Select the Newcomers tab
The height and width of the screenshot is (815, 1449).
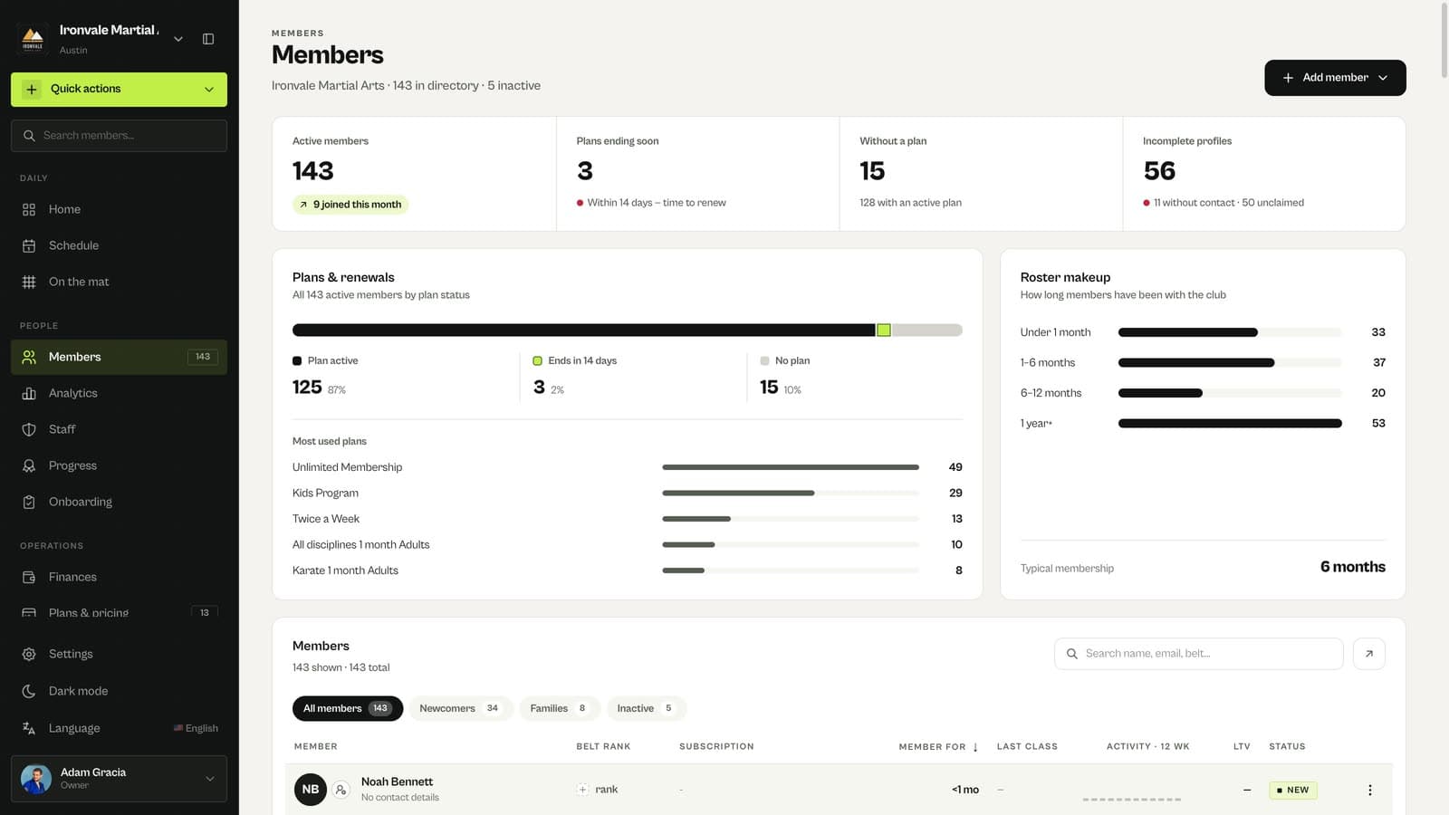(460, 708)
